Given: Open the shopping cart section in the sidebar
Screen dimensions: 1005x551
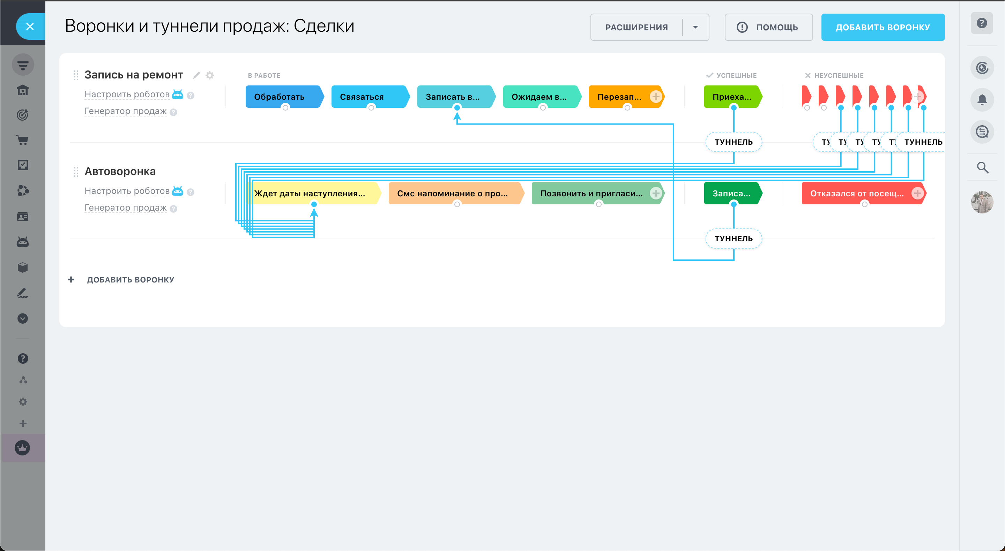Looking at the screenshot, I should pos(23,140).
